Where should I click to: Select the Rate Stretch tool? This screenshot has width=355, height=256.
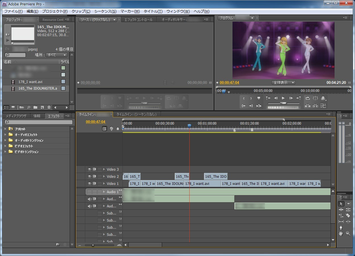pos(341,216)
